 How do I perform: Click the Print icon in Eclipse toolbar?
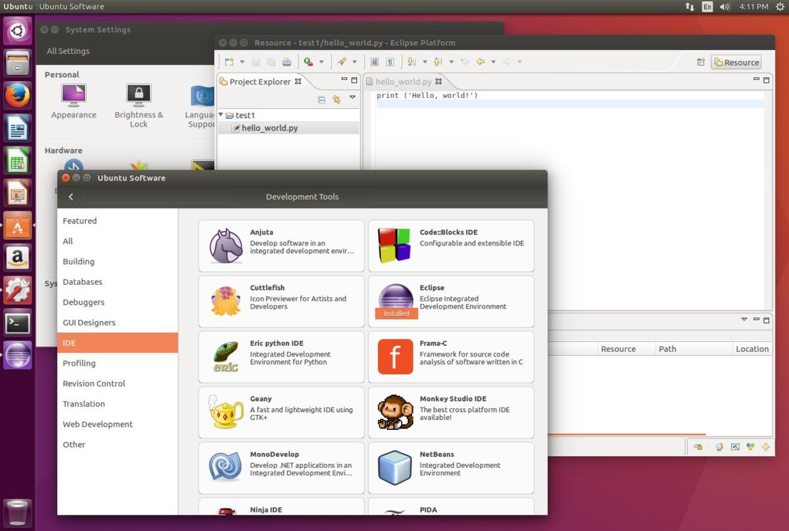(x=287, y=62)
